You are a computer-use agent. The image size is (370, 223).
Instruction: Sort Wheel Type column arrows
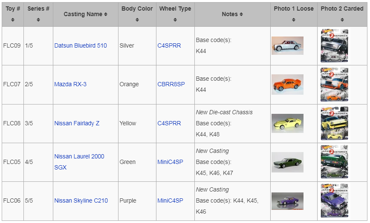coord(175,20)
